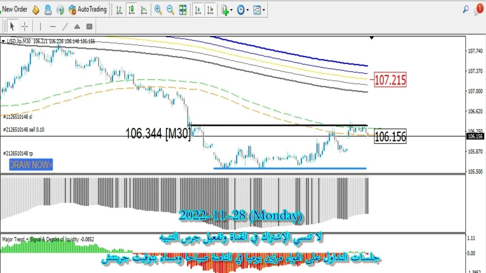Click the 105.500 price scale value
The width and height of the screenshot is (486, 273).
[x=475, y=172]
